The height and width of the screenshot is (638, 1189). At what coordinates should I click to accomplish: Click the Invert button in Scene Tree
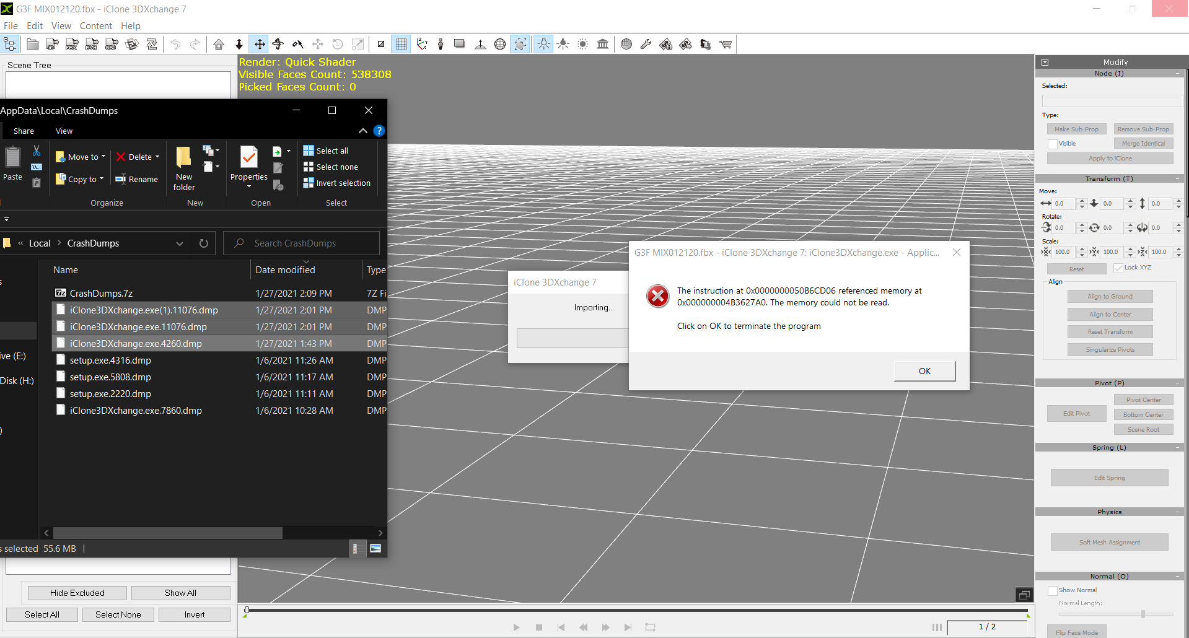195,614
